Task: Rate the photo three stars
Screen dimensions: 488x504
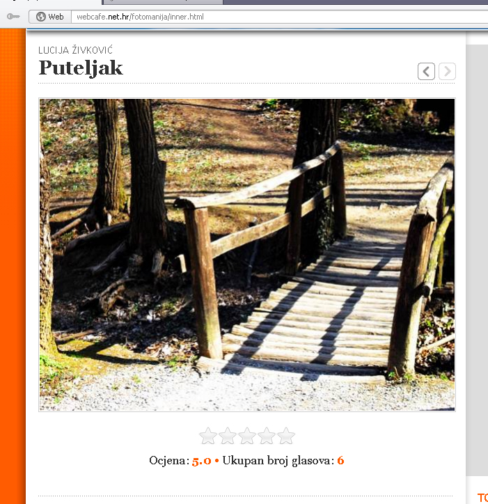Action: coord(247,436)
